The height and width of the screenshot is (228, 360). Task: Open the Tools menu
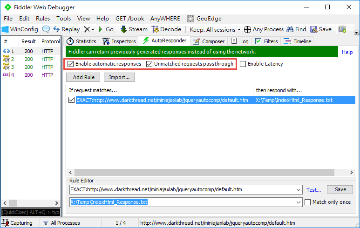[x=64, y=19]
